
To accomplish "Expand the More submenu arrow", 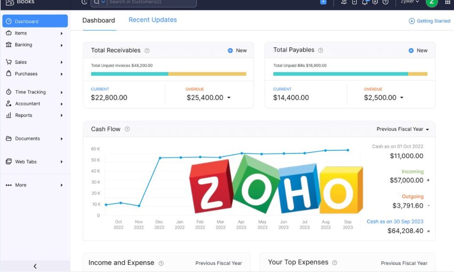I will pyautogui.click(x=62, y=185).
